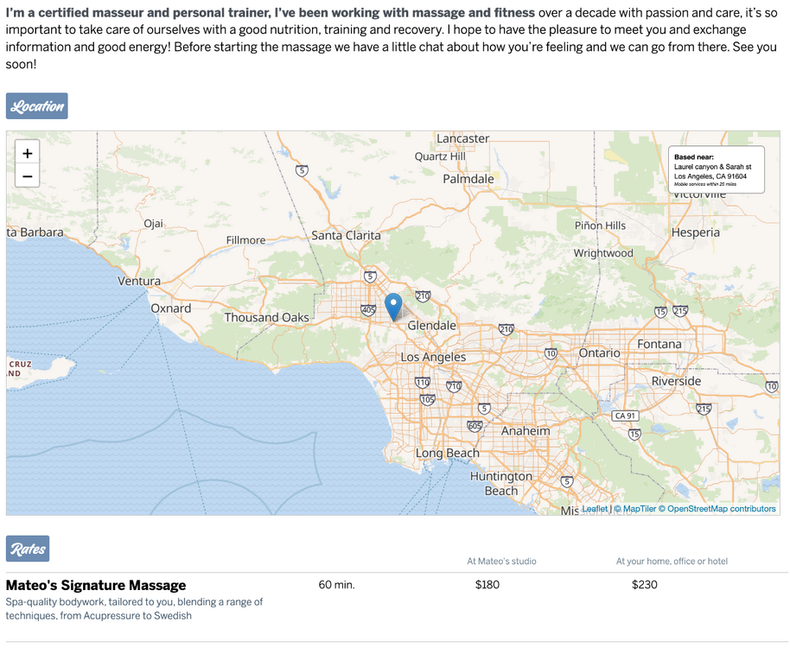
Task: Click the 710 freeway shield icon
Action: point(454,386)
